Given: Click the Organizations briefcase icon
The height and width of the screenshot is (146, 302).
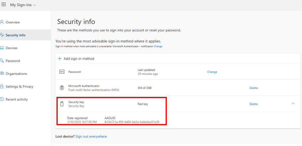Looking at the screenshot, I should click(x=2, y=73).
